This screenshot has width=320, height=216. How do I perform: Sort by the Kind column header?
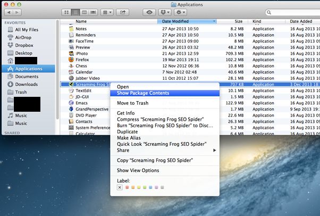[257, 21]
